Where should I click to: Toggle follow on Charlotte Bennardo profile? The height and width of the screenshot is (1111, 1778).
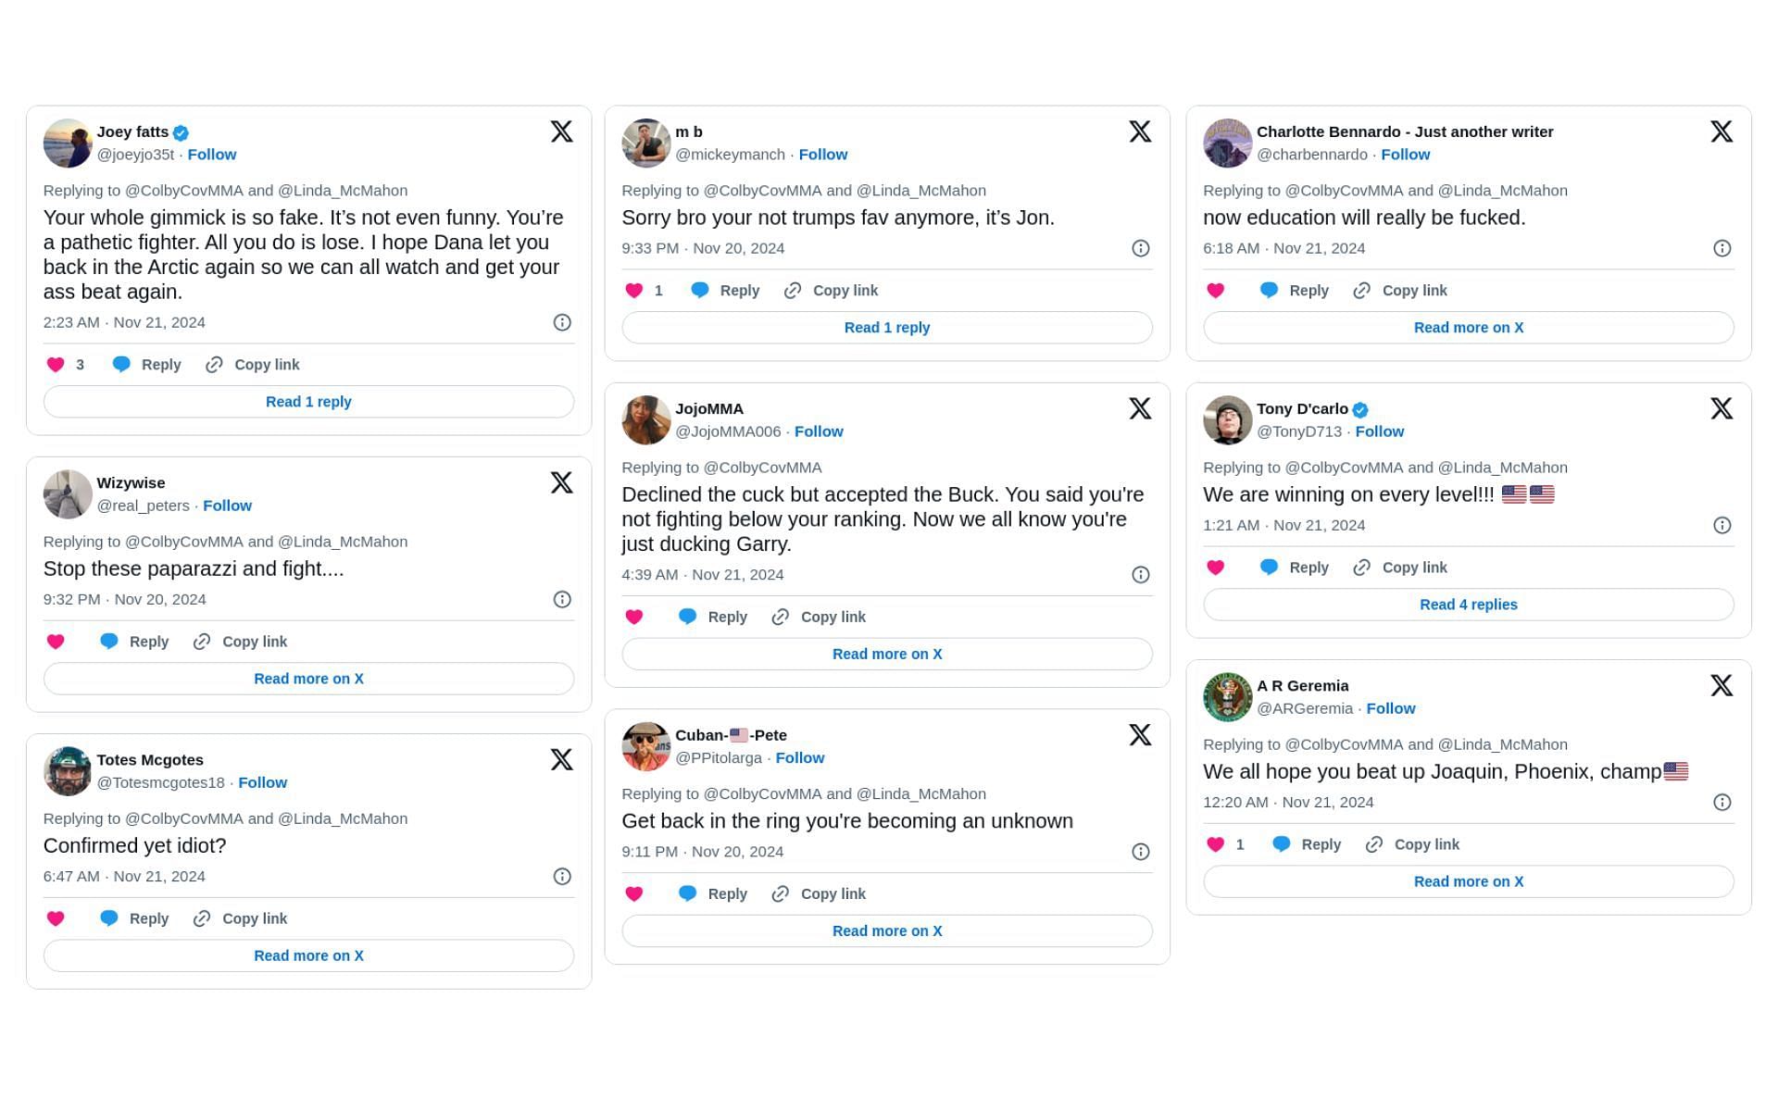(1404, 154)
